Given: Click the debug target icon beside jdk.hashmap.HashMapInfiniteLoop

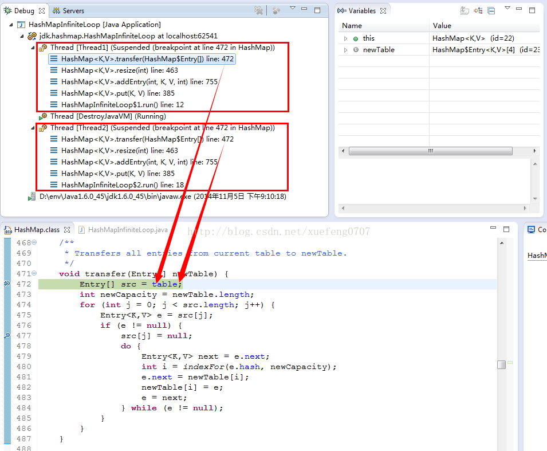Looking at the screenshot, I should point(32,36).
